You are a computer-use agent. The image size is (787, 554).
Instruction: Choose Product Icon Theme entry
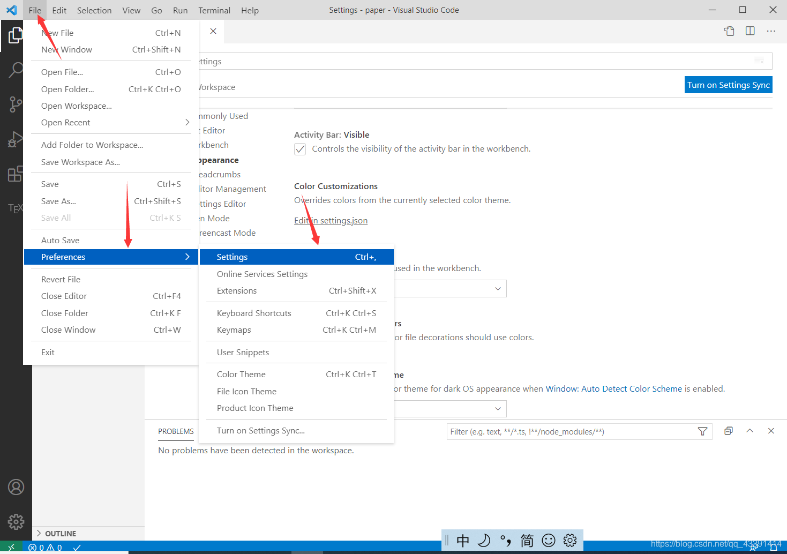pos(296,408)
